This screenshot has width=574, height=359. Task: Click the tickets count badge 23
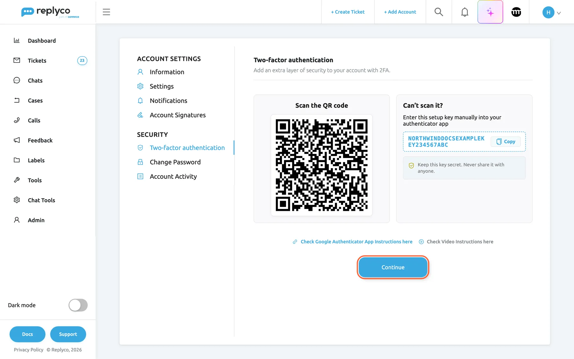pyautogui.click(x=82, y=60)
